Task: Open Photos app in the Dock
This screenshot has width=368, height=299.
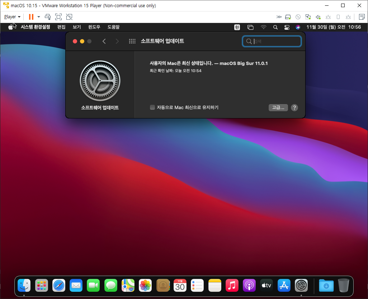Action: tap(145, 285)
